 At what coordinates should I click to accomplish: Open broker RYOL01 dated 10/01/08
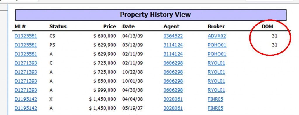tap(216, 81)
